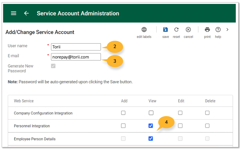Click the Add/Change Service Account heading
Image resolution: width=240 pixels, height=149 pixels.
click(x=40, y=32)
